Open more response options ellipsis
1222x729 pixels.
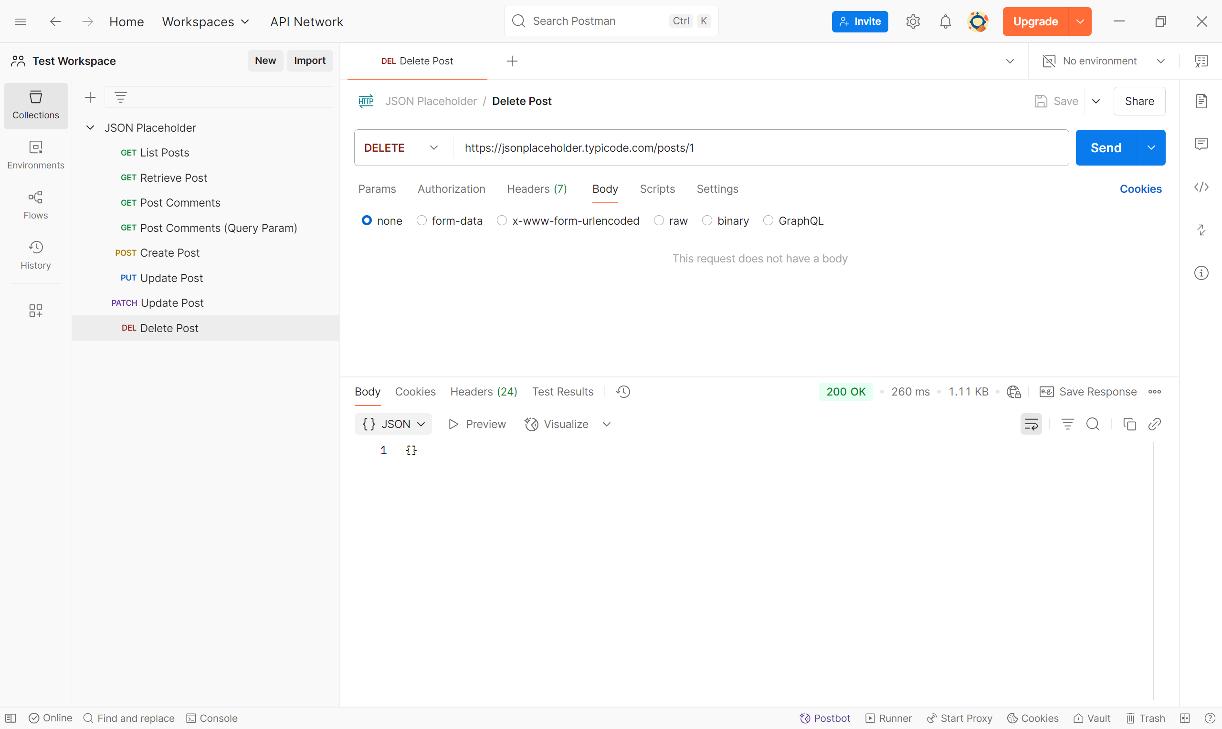pos(1155,392)
